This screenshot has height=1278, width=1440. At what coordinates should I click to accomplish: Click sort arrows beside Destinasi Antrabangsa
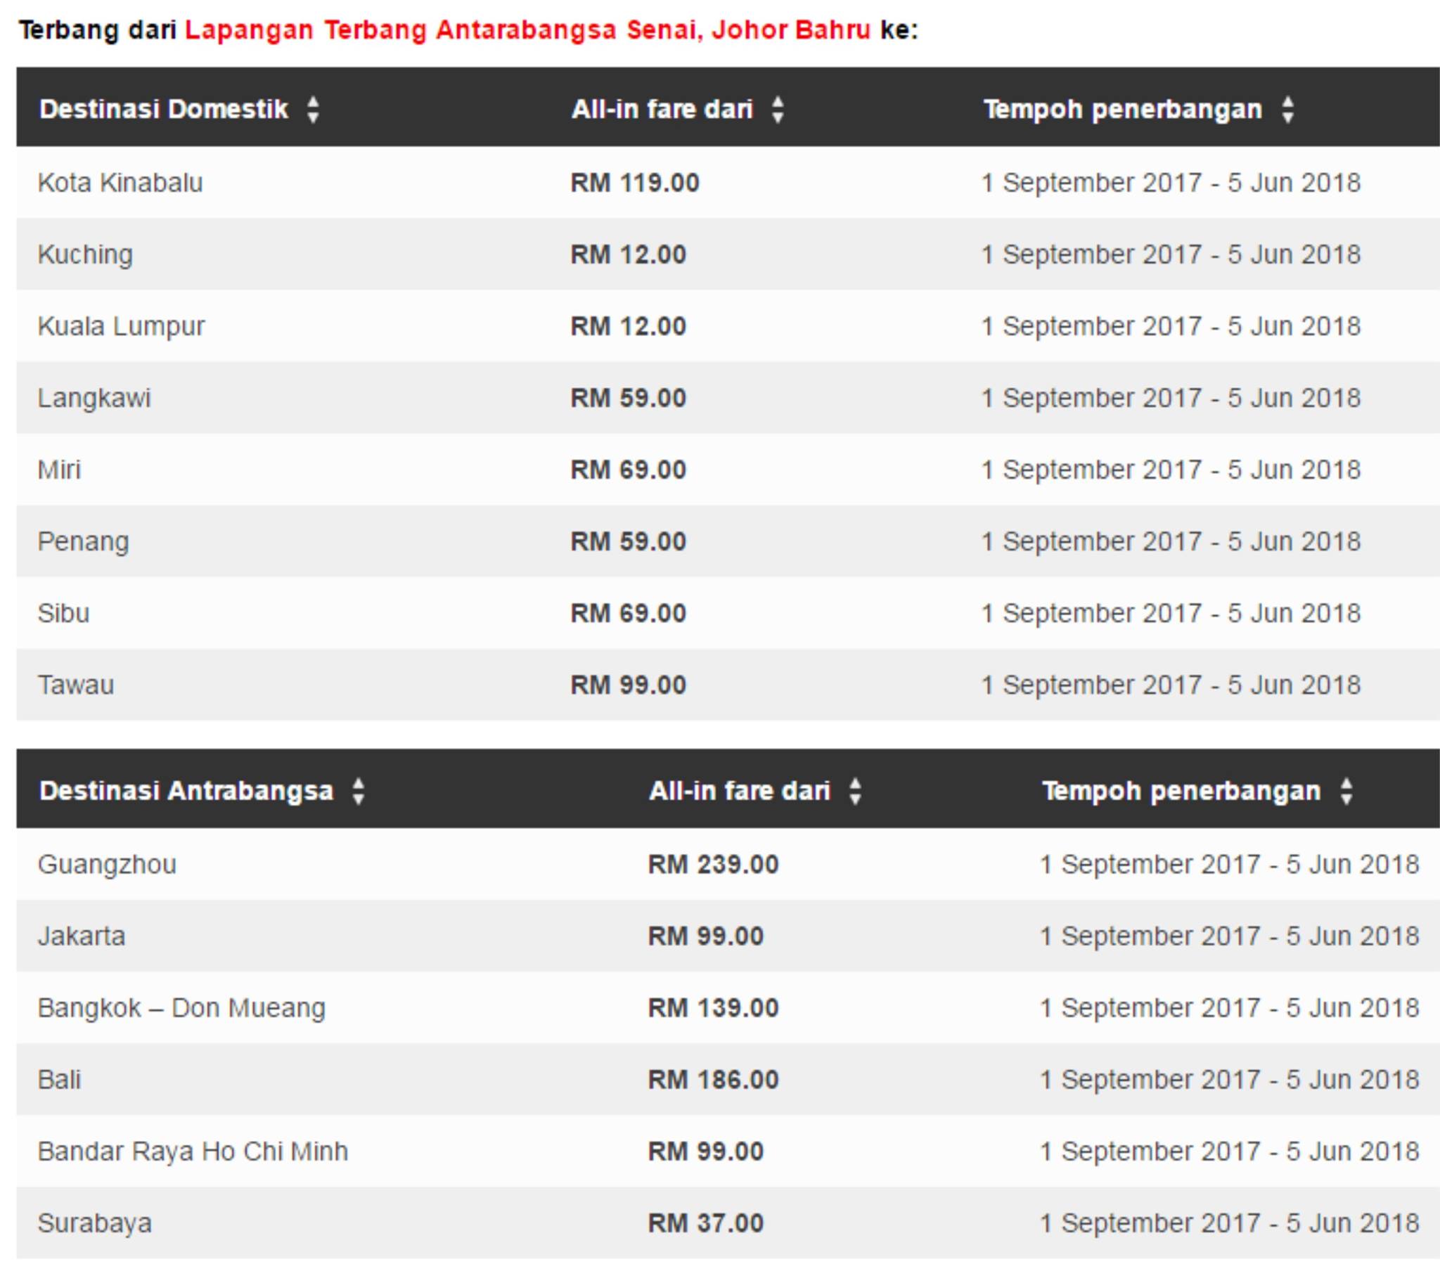click(359, 791)
